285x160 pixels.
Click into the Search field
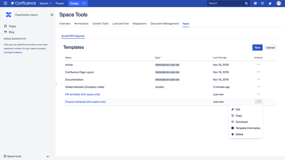click(x=226, y=3)
